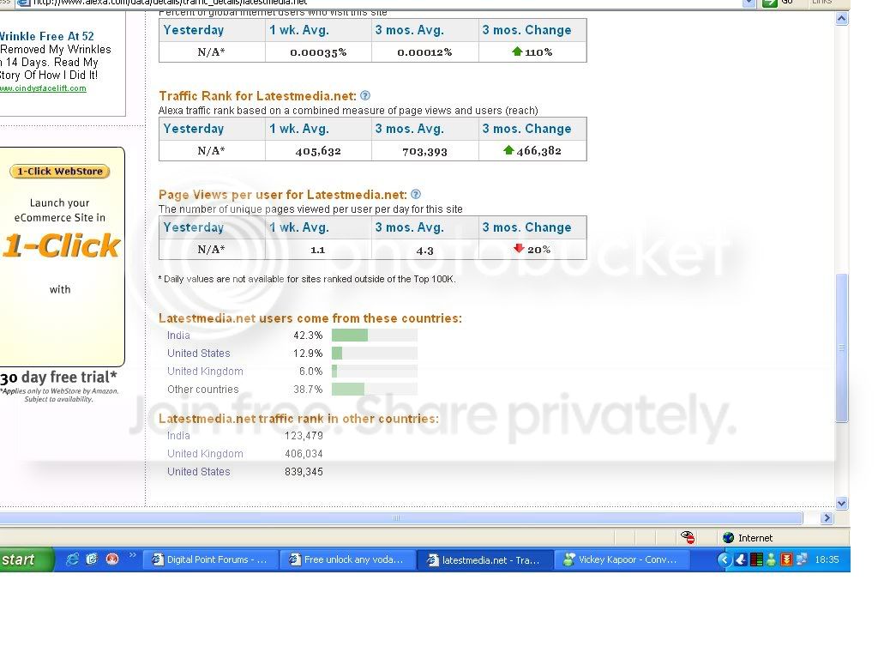Click the India link in users countries
The height and width of the screenshot is (659, 878).
[x=178, y=336]
